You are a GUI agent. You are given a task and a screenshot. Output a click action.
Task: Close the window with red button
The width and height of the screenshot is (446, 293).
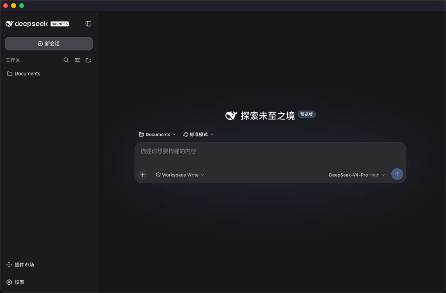(x=5, y=5)
